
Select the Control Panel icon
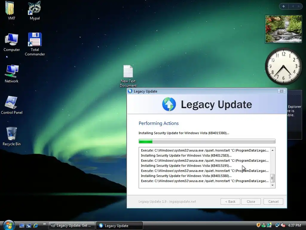click(12, 105)
